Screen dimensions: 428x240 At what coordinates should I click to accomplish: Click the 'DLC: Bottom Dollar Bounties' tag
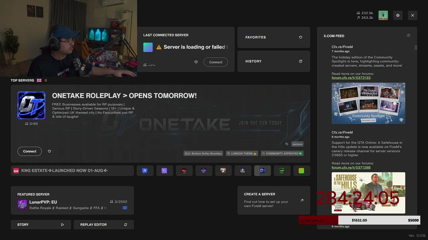(x=203, y=154)
